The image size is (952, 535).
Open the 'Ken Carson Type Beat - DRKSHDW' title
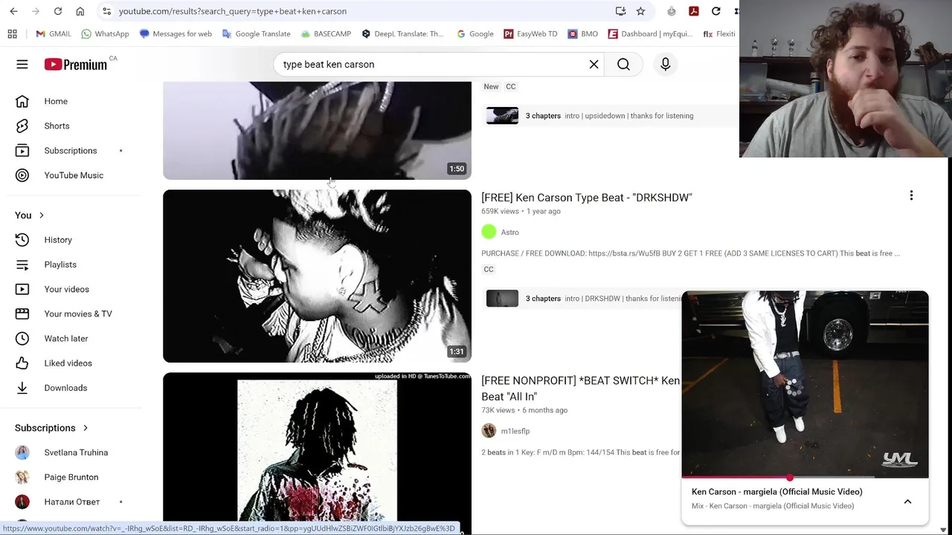[x=587, y=198]
